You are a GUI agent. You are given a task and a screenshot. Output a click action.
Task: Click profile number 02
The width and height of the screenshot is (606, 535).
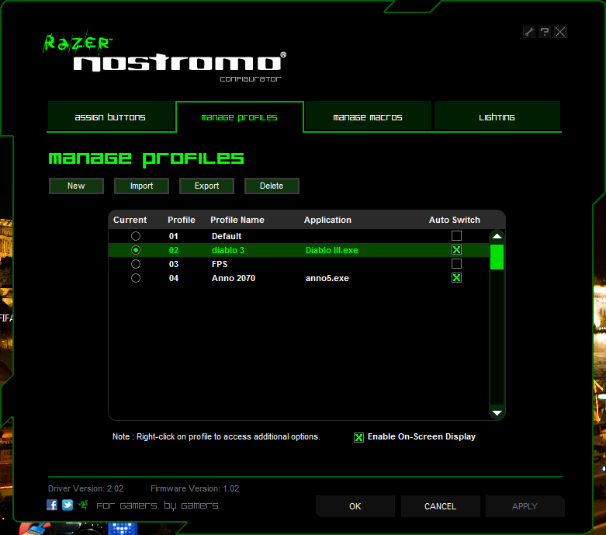pos(174,250)
